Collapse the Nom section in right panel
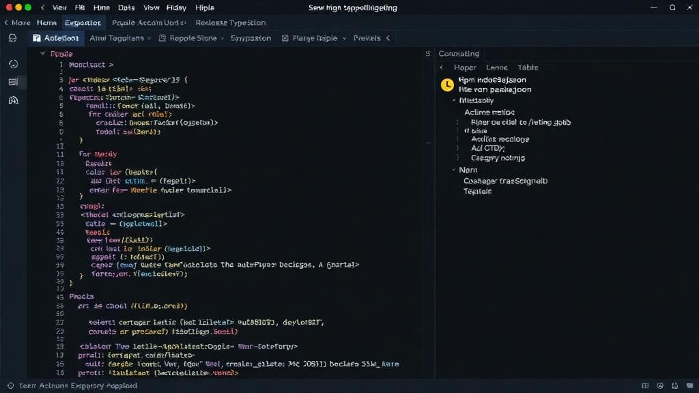The height and width of the screenshot is (393, 699). click(x=453, y=170)
